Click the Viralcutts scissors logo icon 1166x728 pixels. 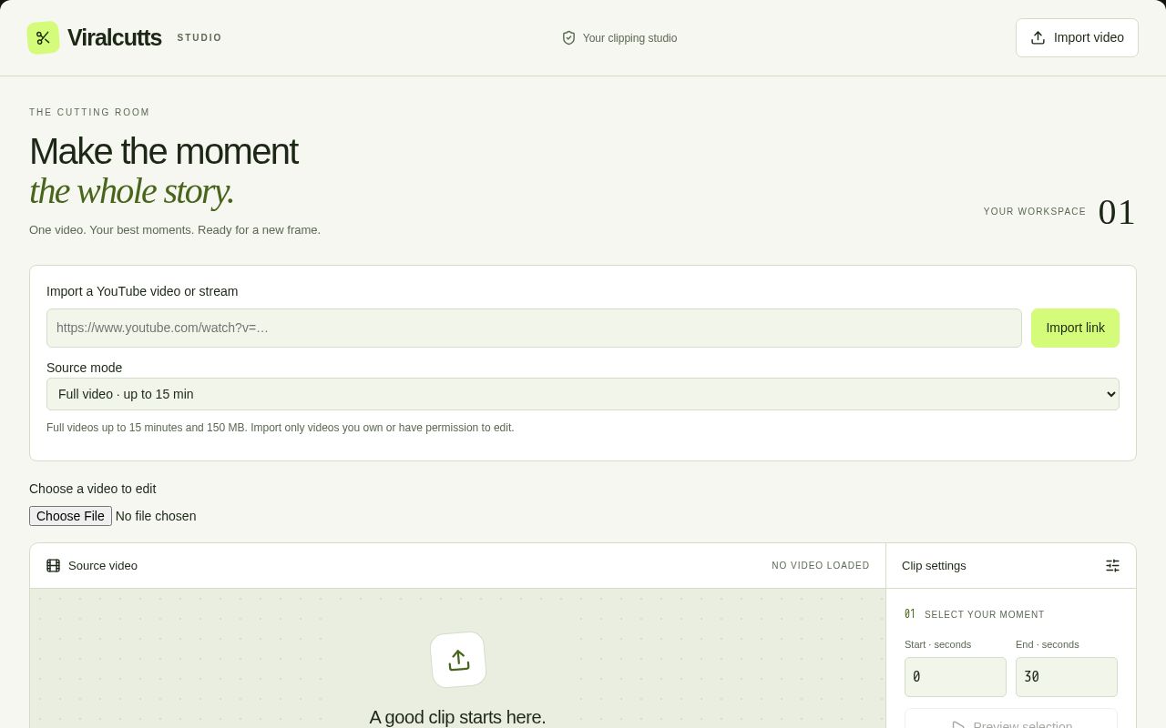(x=43, y=38)
